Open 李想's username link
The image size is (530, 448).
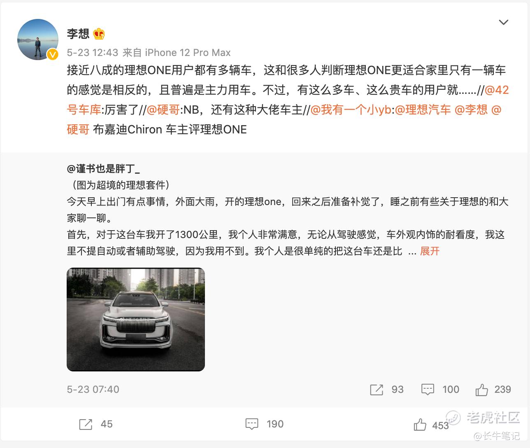[78, 34]
